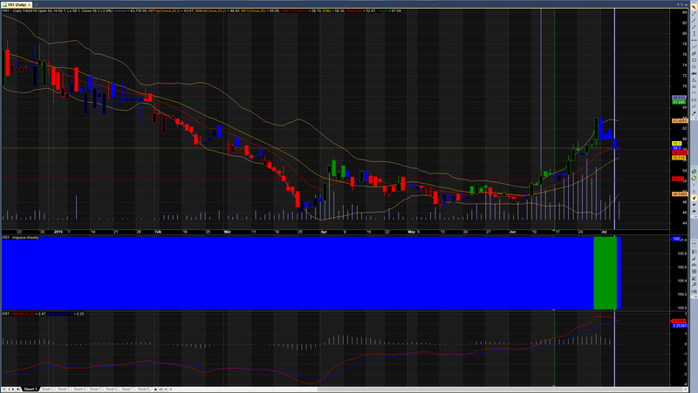Expand the drawing toolbar overflow arrow

[x=694, y=119]
